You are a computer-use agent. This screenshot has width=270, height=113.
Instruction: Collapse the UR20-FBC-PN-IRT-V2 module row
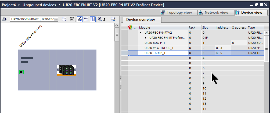tap(141, 33)
